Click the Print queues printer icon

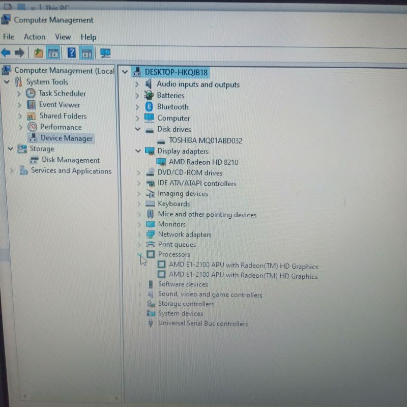[x=151, y=244]
